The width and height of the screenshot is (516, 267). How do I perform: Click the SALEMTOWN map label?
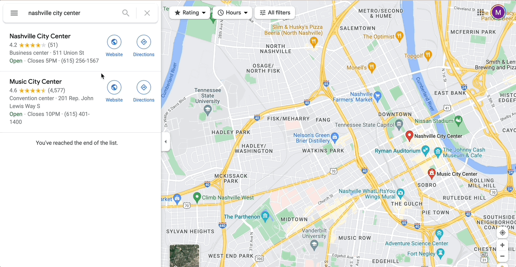pos(357,28)
